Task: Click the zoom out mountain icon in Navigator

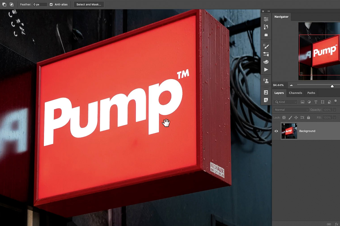Action: pos(291,85)
